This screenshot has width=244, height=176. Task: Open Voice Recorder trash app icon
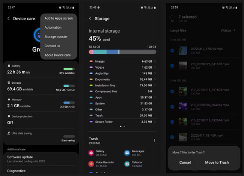click(x=91, y=164)
